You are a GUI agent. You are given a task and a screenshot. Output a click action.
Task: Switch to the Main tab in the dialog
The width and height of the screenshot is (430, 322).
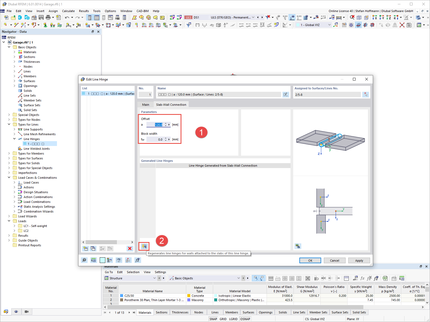click(x=145, y=105)
